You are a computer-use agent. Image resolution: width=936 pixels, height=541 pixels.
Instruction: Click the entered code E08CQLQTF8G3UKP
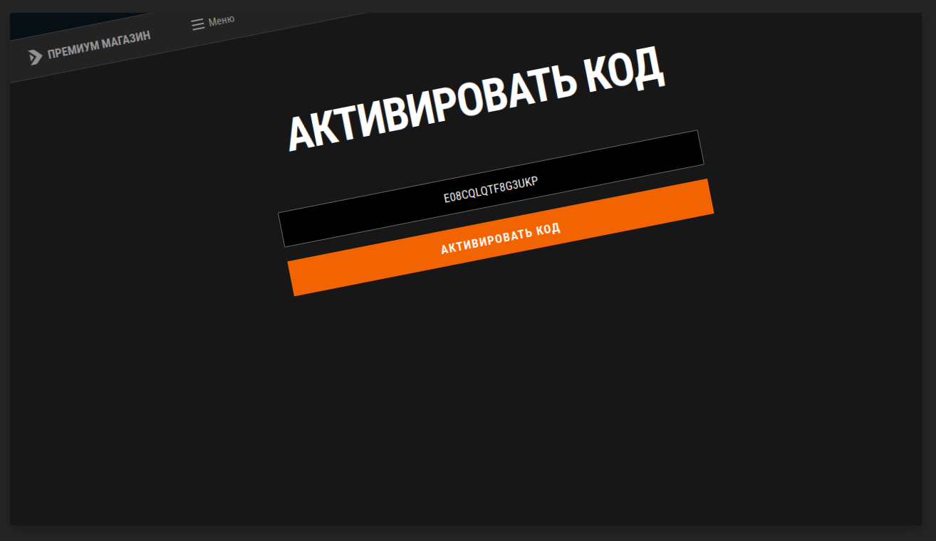(491, 189)
